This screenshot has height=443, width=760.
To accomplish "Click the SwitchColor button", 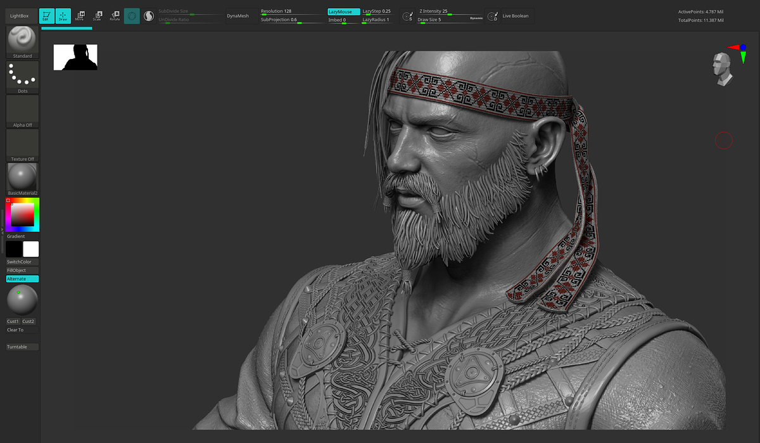I will 22,262.
